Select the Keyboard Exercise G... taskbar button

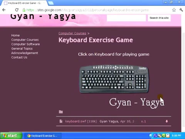pos(43,136)
